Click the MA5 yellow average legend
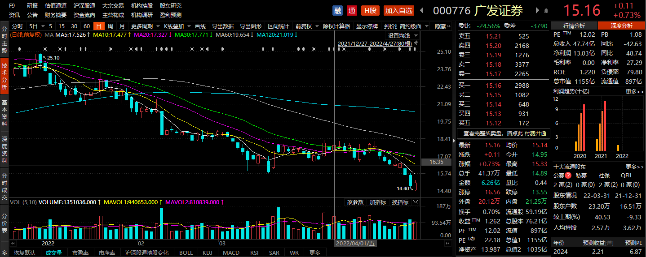 click(x=73, y=34)
